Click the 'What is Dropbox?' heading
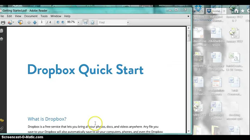This screenshot has height=140, width=250. tap(47, 119)
